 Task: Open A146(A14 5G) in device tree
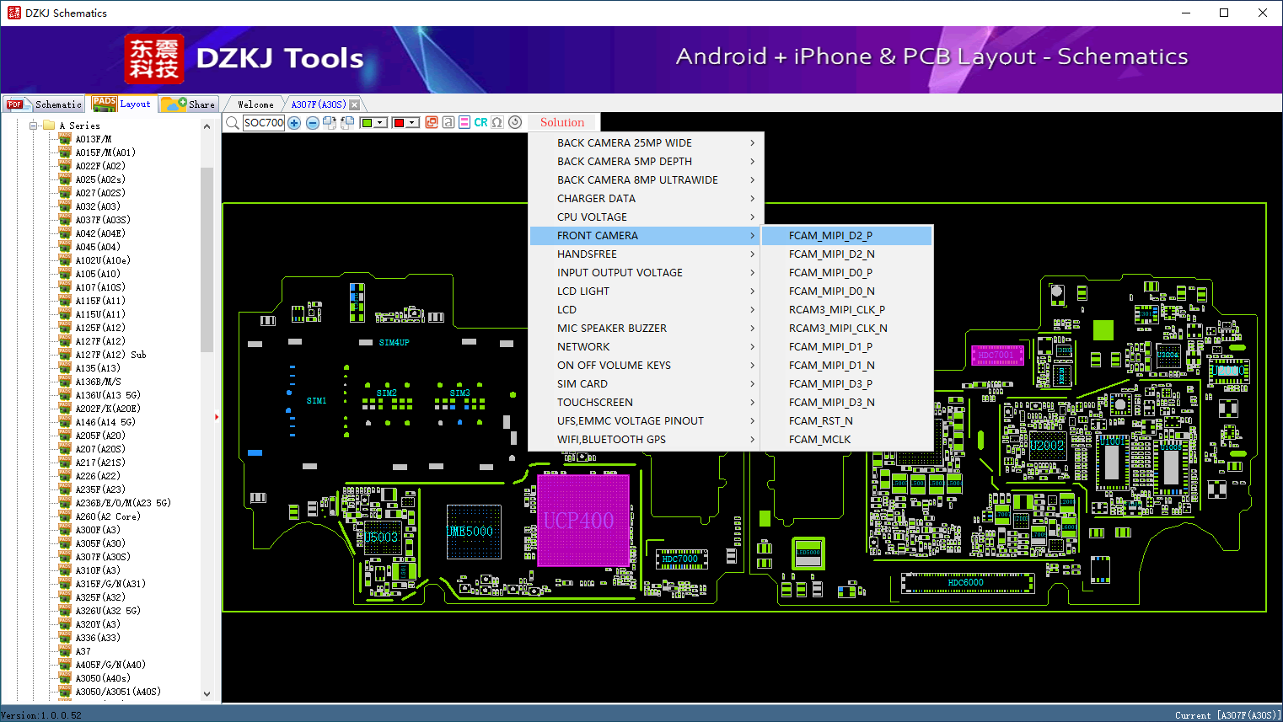105,422
